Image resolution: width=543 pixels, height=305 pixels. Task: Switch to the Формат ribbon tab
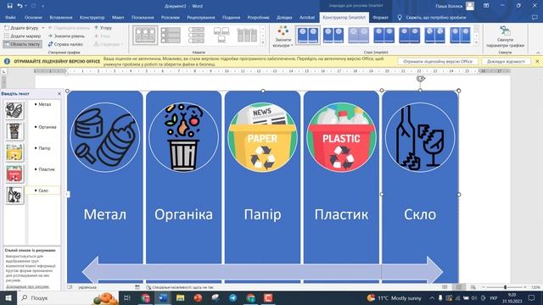[380, 17]
